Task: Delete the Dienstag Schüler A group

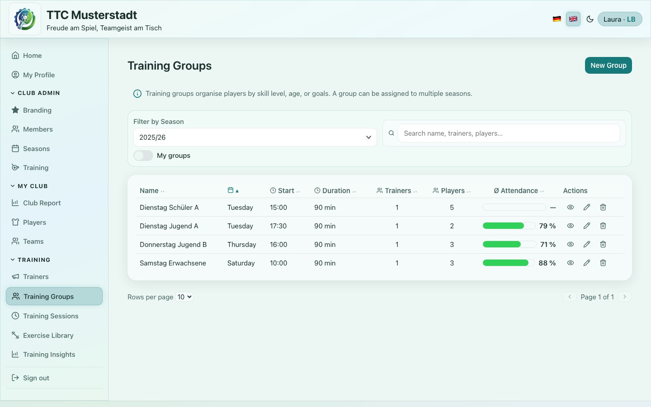Action: pos(603,207)
